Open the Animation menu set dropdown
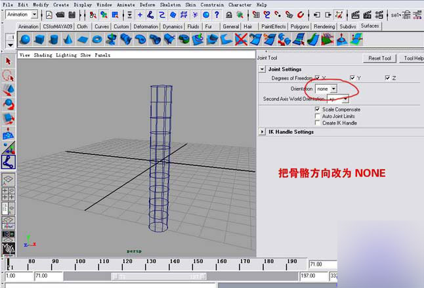 [x=22, y=14]
